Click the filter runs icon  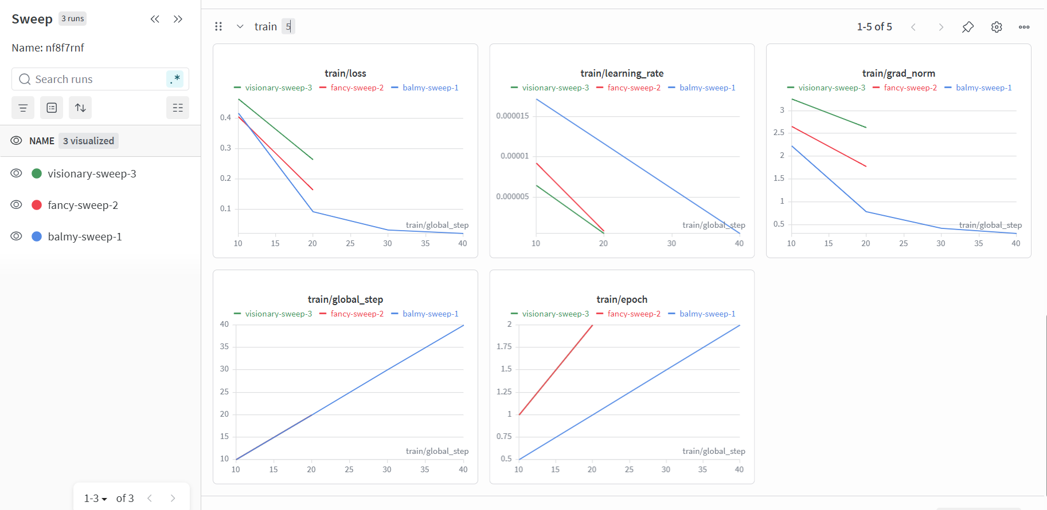tap(23, 108)
